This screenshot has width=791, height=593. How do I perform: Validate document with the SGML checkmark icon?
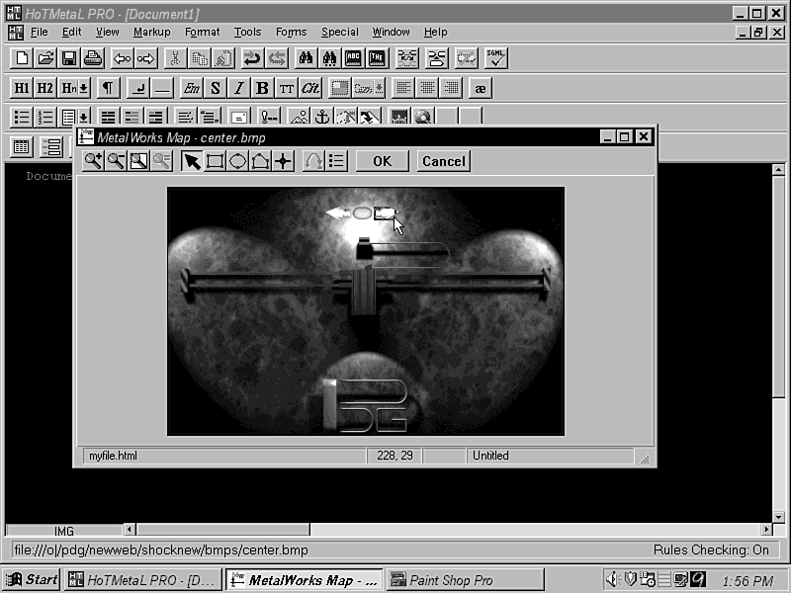point(496,58)
